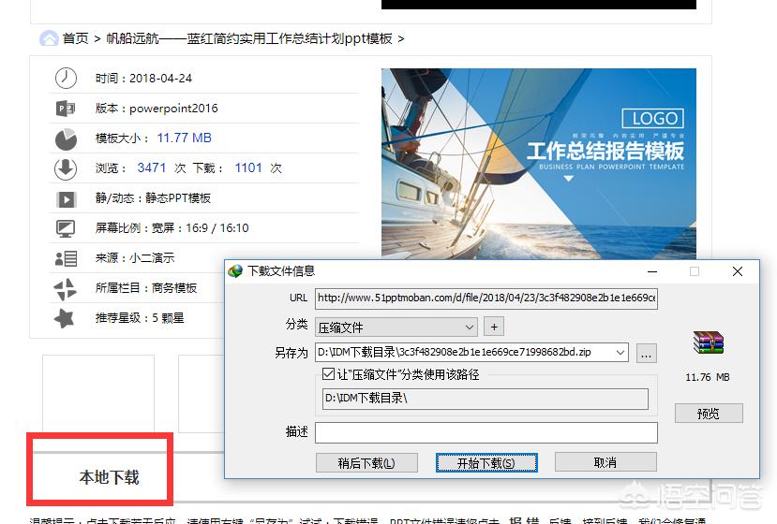The image size is (777, 524).
Task: Click the 本地下载 download button
Action: [109, 477]
